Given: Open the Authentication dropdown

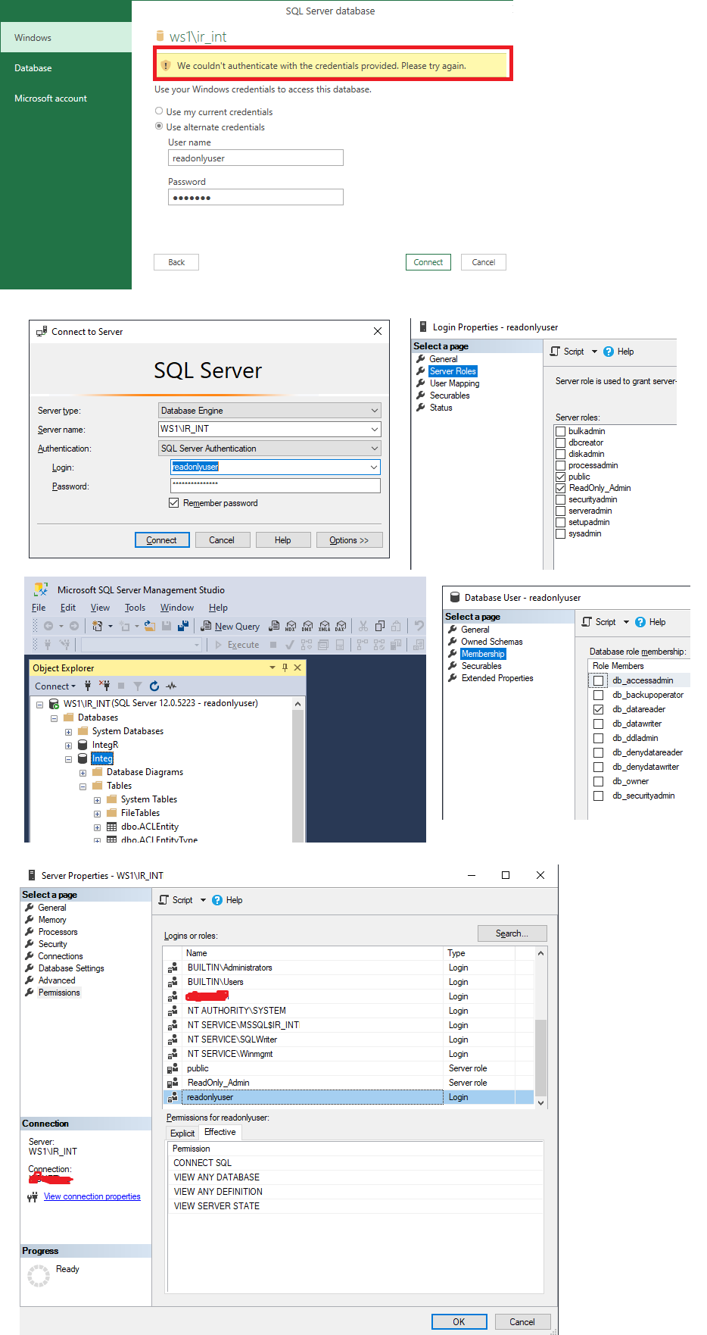Looking at the screenshot, I should [374, 448].
